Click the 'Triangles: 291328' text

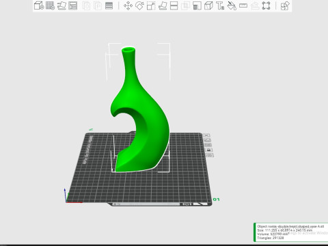click(271, 238)
